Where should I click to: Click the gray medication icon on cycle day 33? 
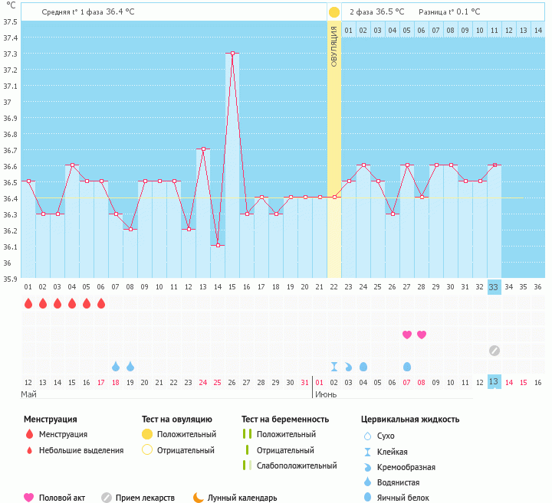coord(495,351)
